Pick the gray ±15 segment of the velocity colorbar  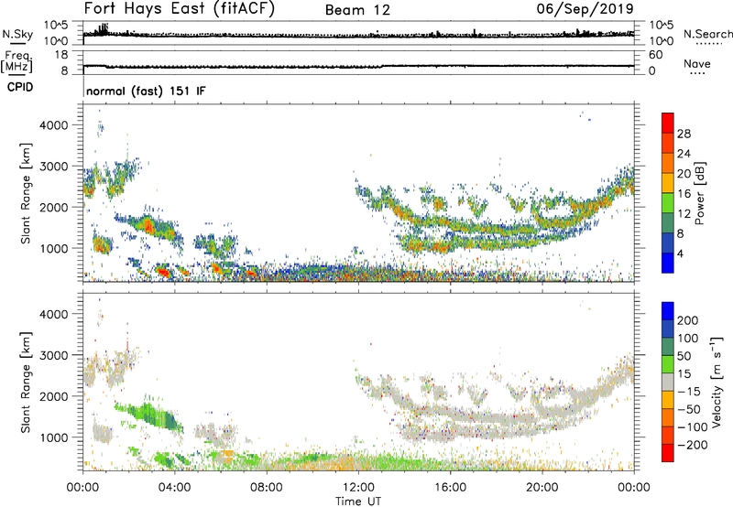668,382
